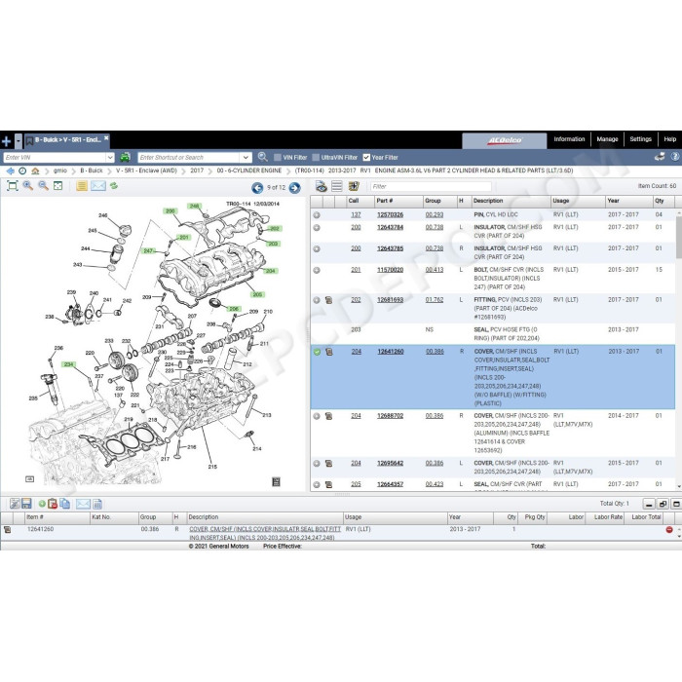Click the document preview eye icon
Viewport: 682px width, 682px height.
[322, 187]
